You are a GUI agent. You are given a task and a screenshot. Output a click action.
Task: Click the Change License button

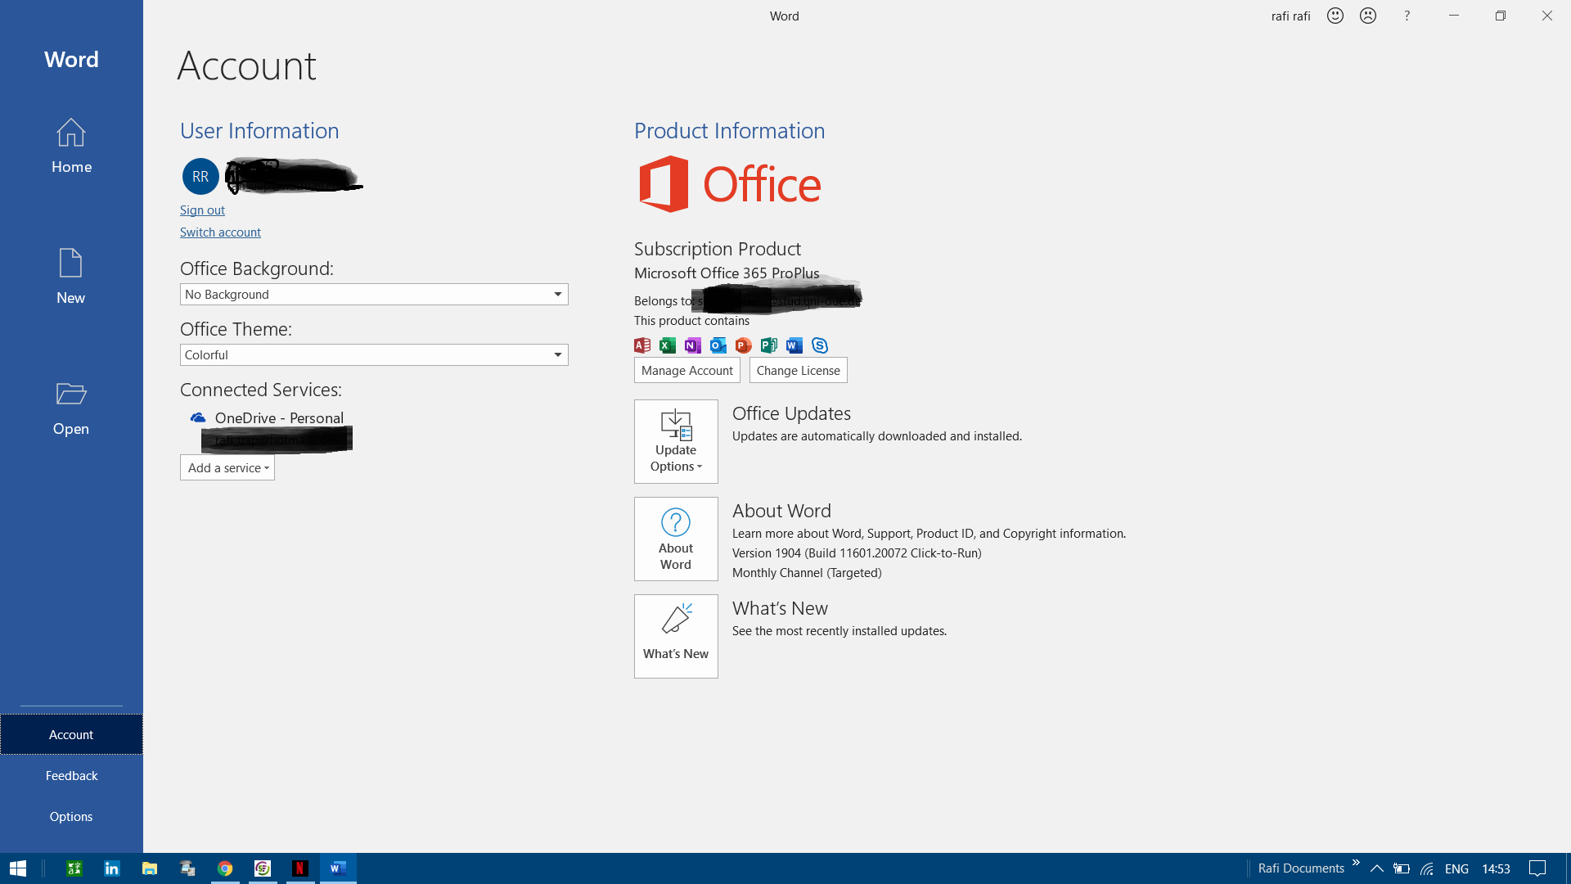[x=799, y=371]
